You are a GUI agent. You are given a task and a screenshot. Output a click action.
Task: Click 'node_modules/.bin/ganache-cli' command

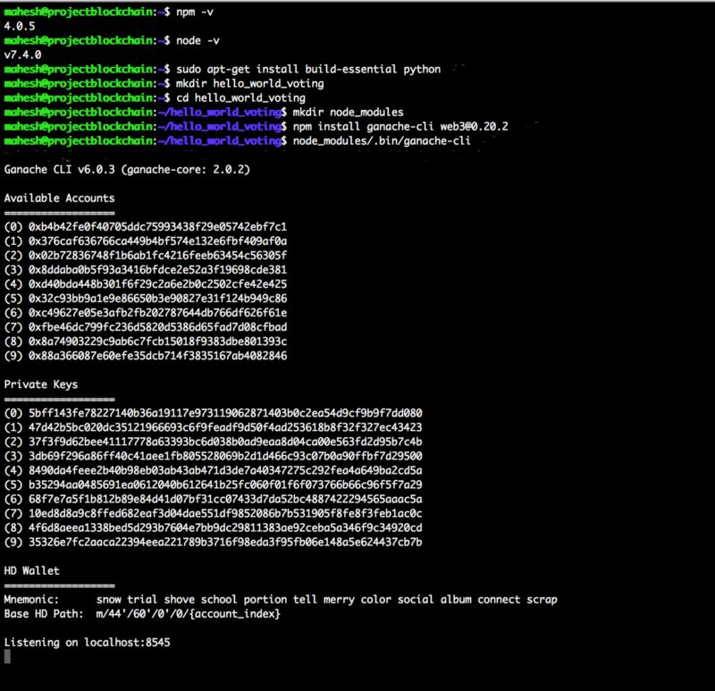point(382,141)
